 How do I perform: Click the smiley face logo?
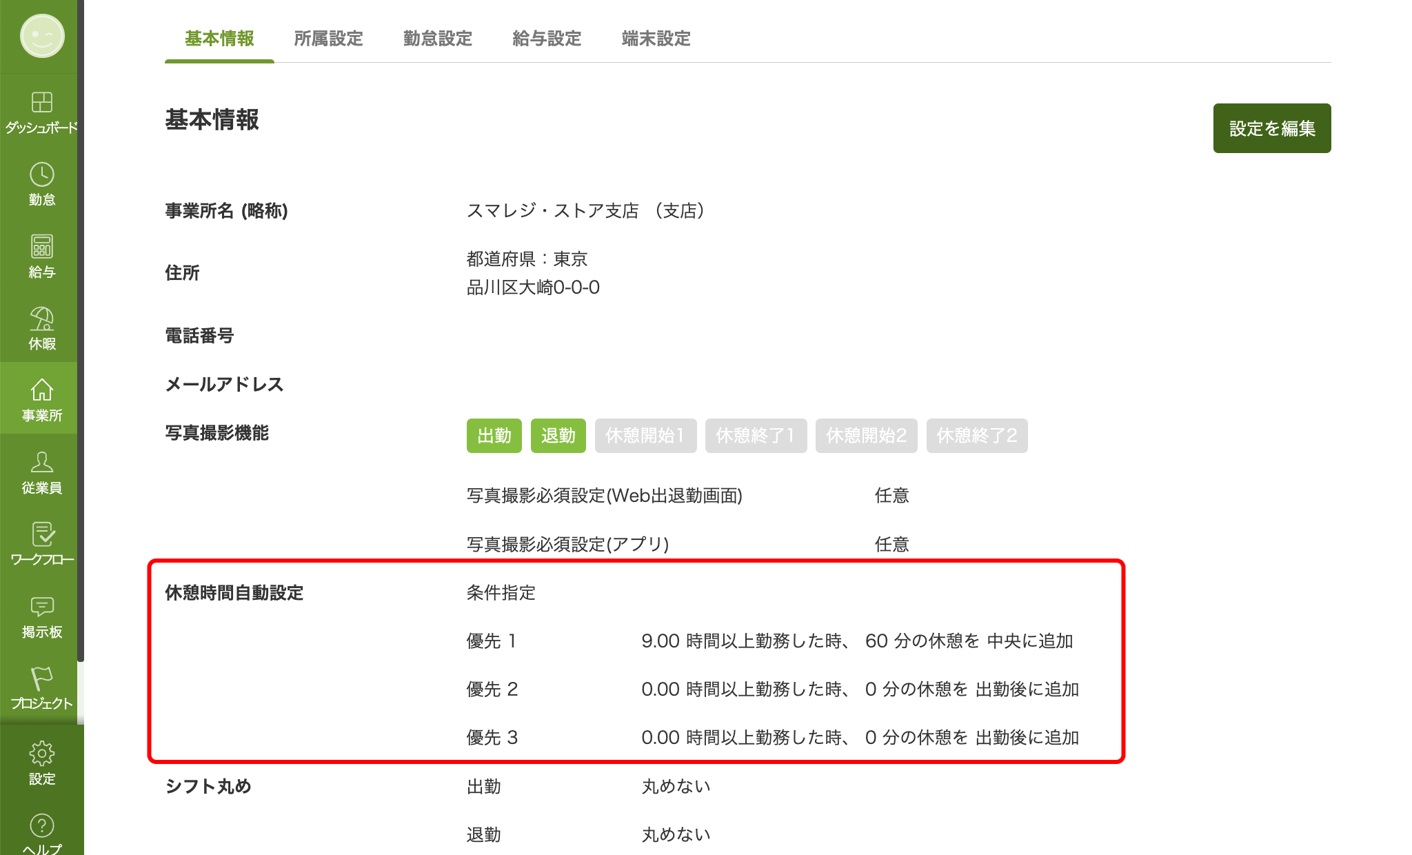click(x=41, y=36)
